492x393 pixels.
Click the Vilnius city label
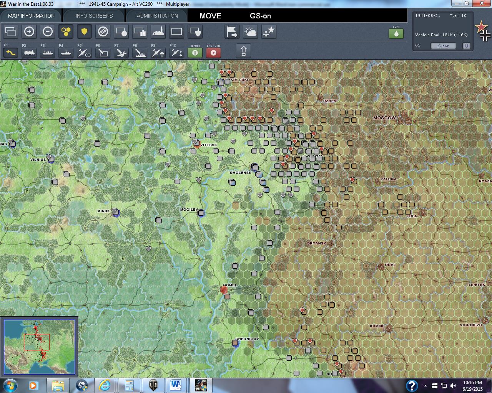38,160
